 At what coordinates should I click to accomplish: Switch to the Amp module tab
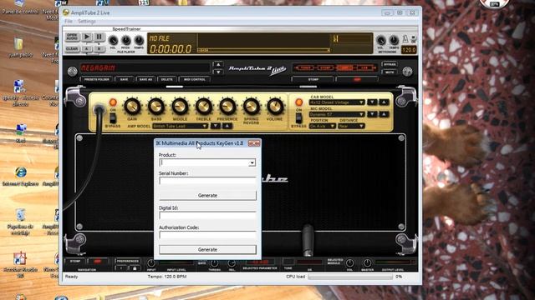pyautogui.click(x=357, y=80)
